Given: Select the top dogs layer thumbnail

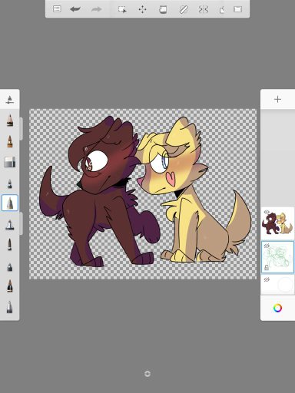Looking at the screenshot, I should point(277,223).
